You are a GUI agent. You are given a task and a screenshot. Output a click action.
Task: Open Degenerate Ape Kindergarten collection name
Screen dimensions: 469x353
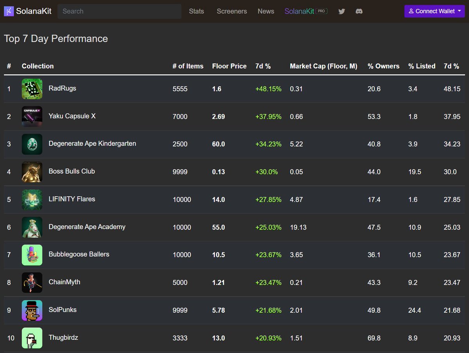[93, 143]
